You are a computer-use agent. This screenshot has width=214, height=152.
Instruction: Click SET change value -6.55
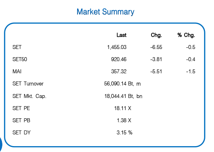(x=156, y=47)
